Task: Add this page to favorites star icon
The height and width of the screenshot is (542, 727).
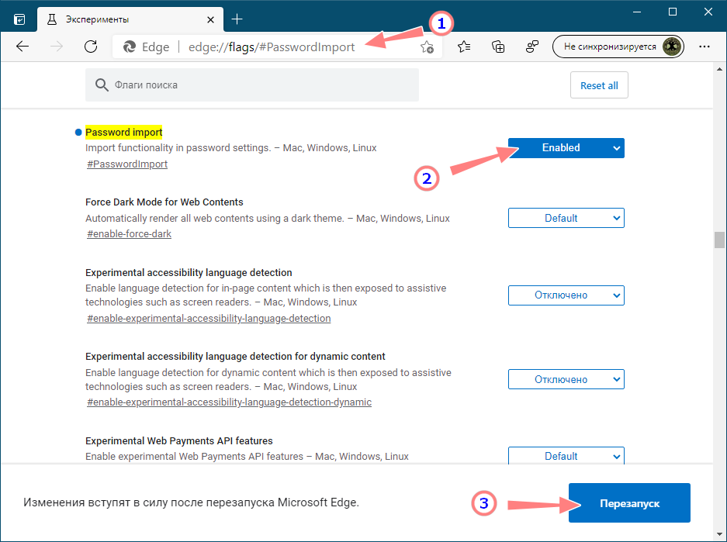Action: click(427, 47)
